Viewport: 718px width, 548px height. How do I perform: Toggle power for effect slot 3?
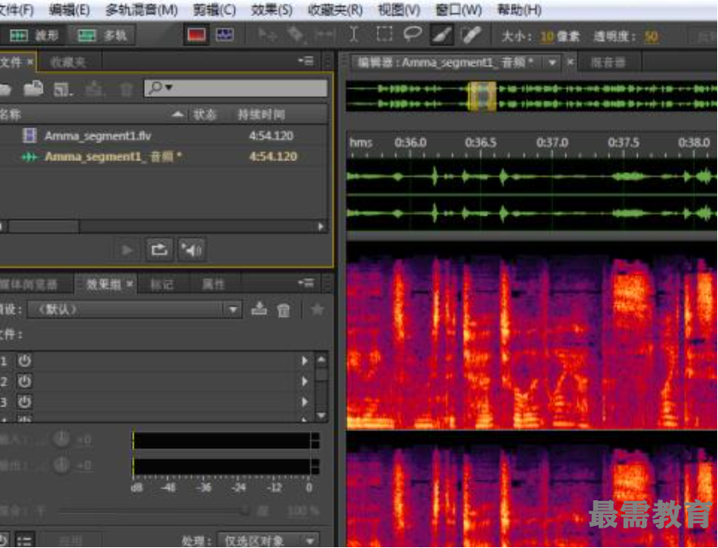[x=24, y=401]
